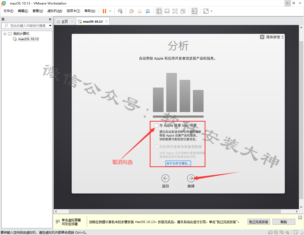Enter full screen mode from toolbar

coord(175,11)
